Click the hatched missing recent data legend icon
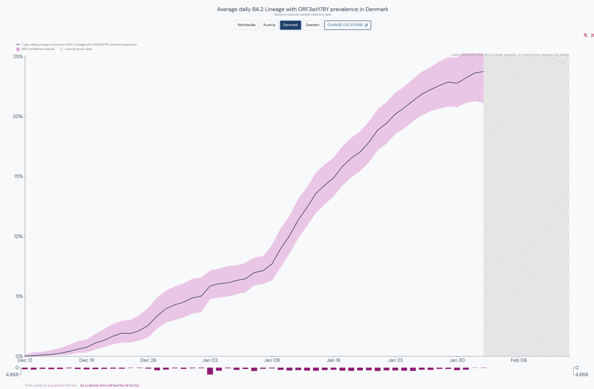 [61, 49]
